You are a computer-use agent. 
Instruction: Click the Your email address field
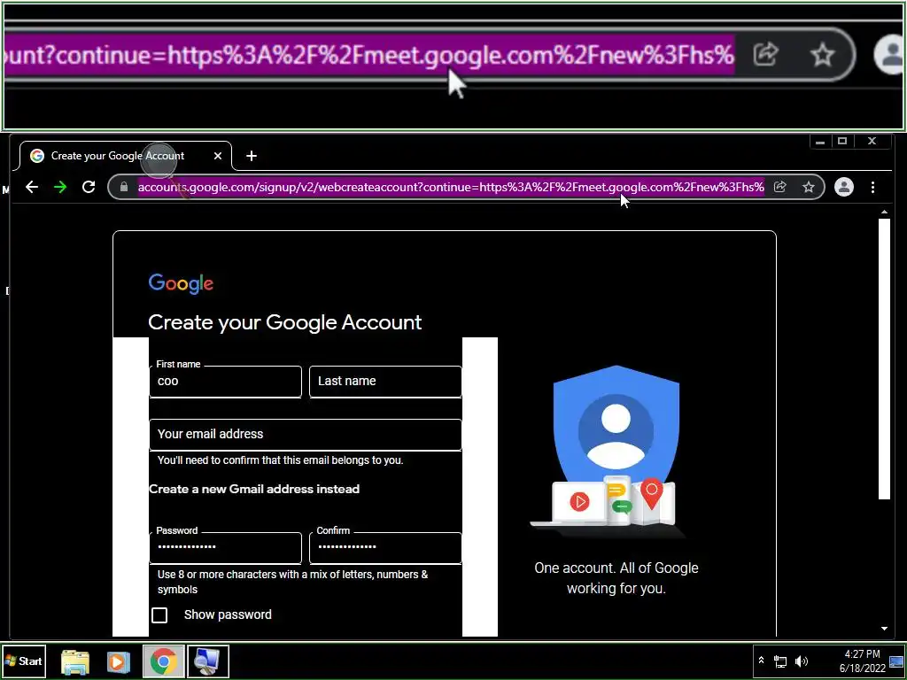tap(306, 434)
